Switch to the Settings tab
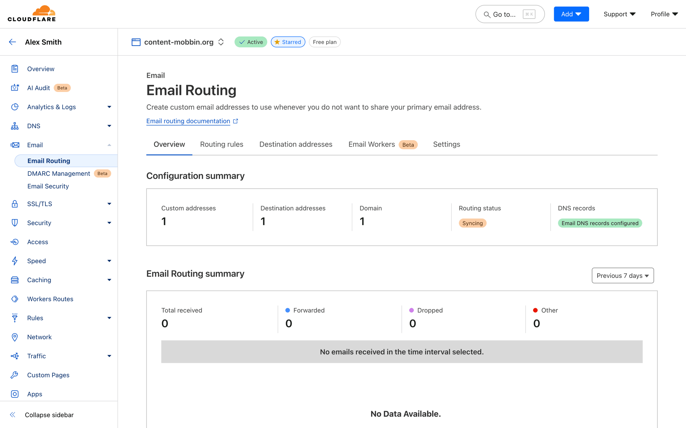Image resolution: width=686 pixels, height=428 pixels. [x=447, y=144]
